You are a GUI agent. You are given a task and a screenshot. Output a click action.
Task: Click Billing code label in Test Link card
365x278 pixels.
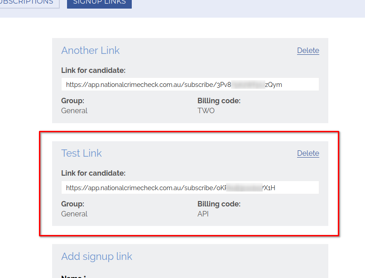(219, 204)
